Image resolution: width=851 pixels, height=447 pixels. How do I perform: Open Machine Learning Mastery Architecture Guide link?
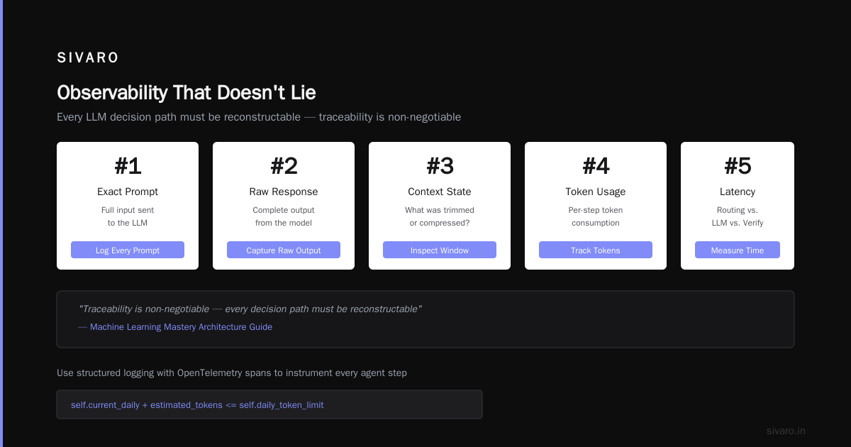click(x=181, y=327)
